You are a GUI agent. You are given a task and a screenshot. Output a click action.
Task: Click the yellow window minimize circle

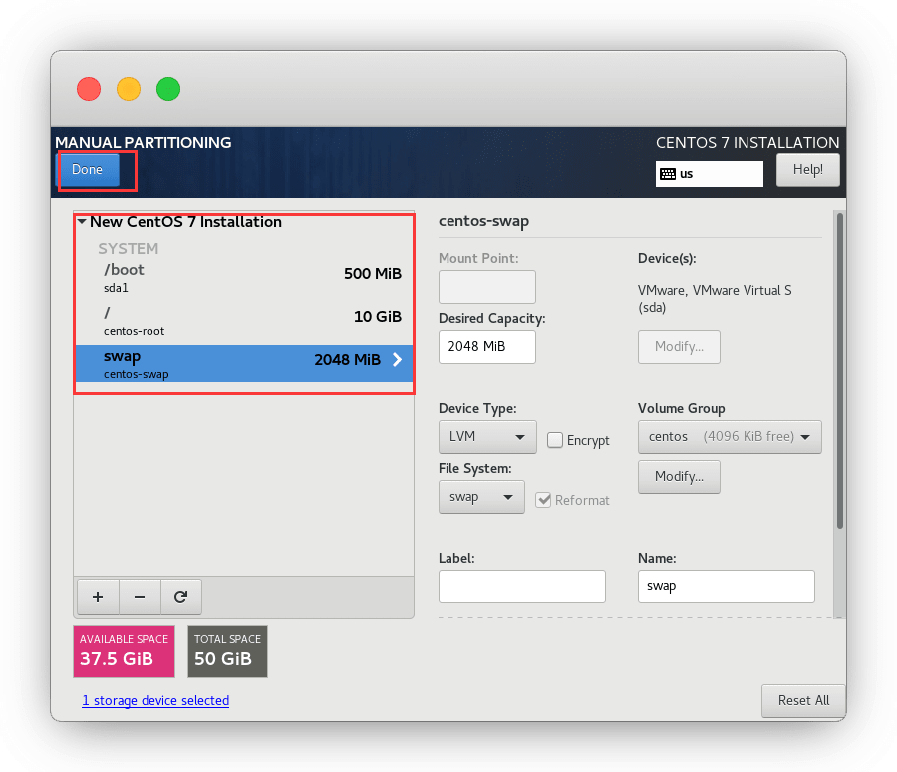[129, 89]
